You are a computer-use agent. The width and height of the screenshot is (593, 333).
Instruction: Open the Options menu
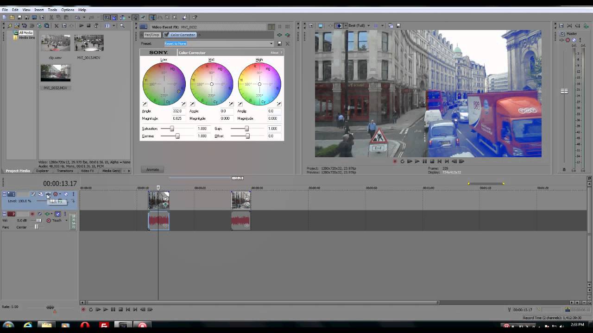click(x=68, y=10)
